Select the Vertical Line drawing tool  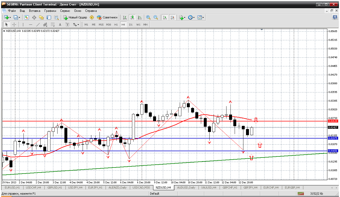tap(23, 24)
